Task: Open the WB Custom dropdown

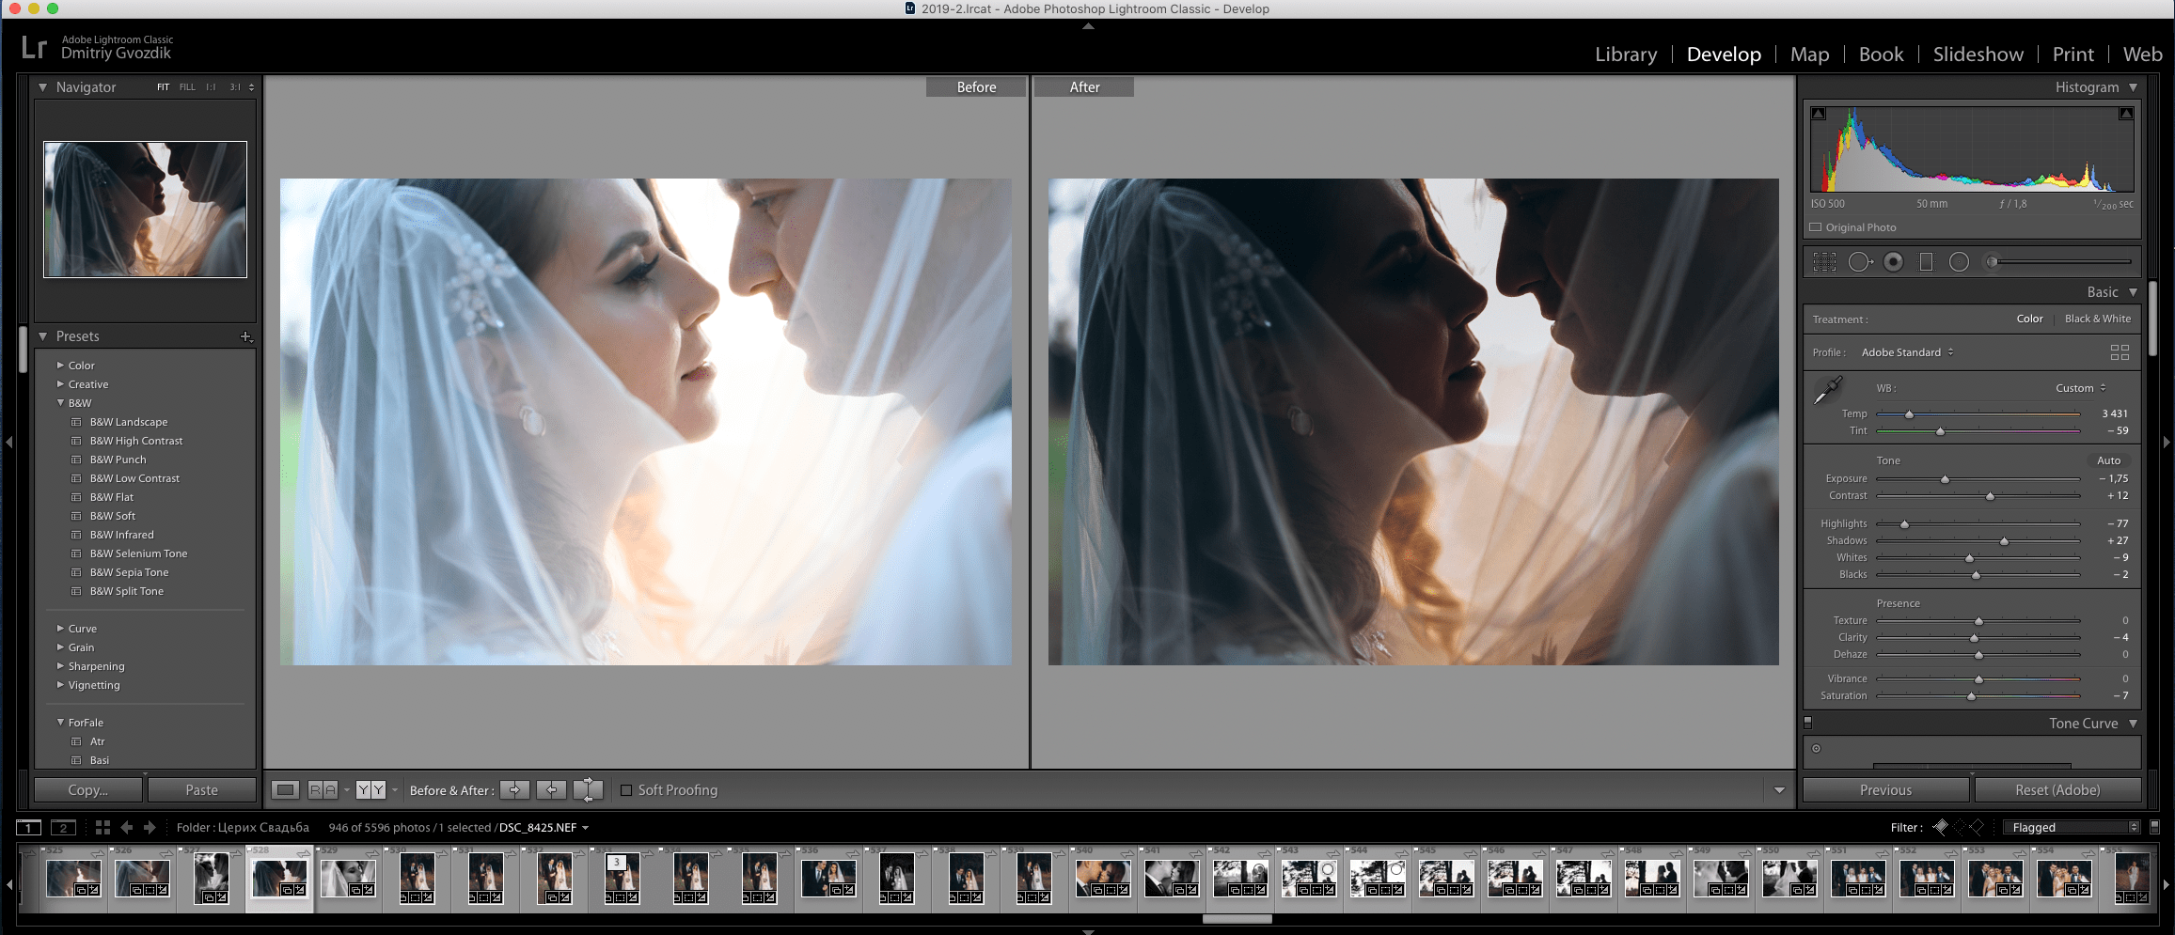Action: coord(2080,388)
